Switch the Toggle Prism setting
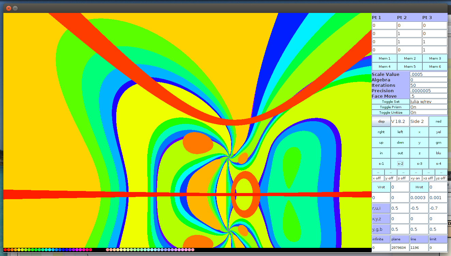 390,107
